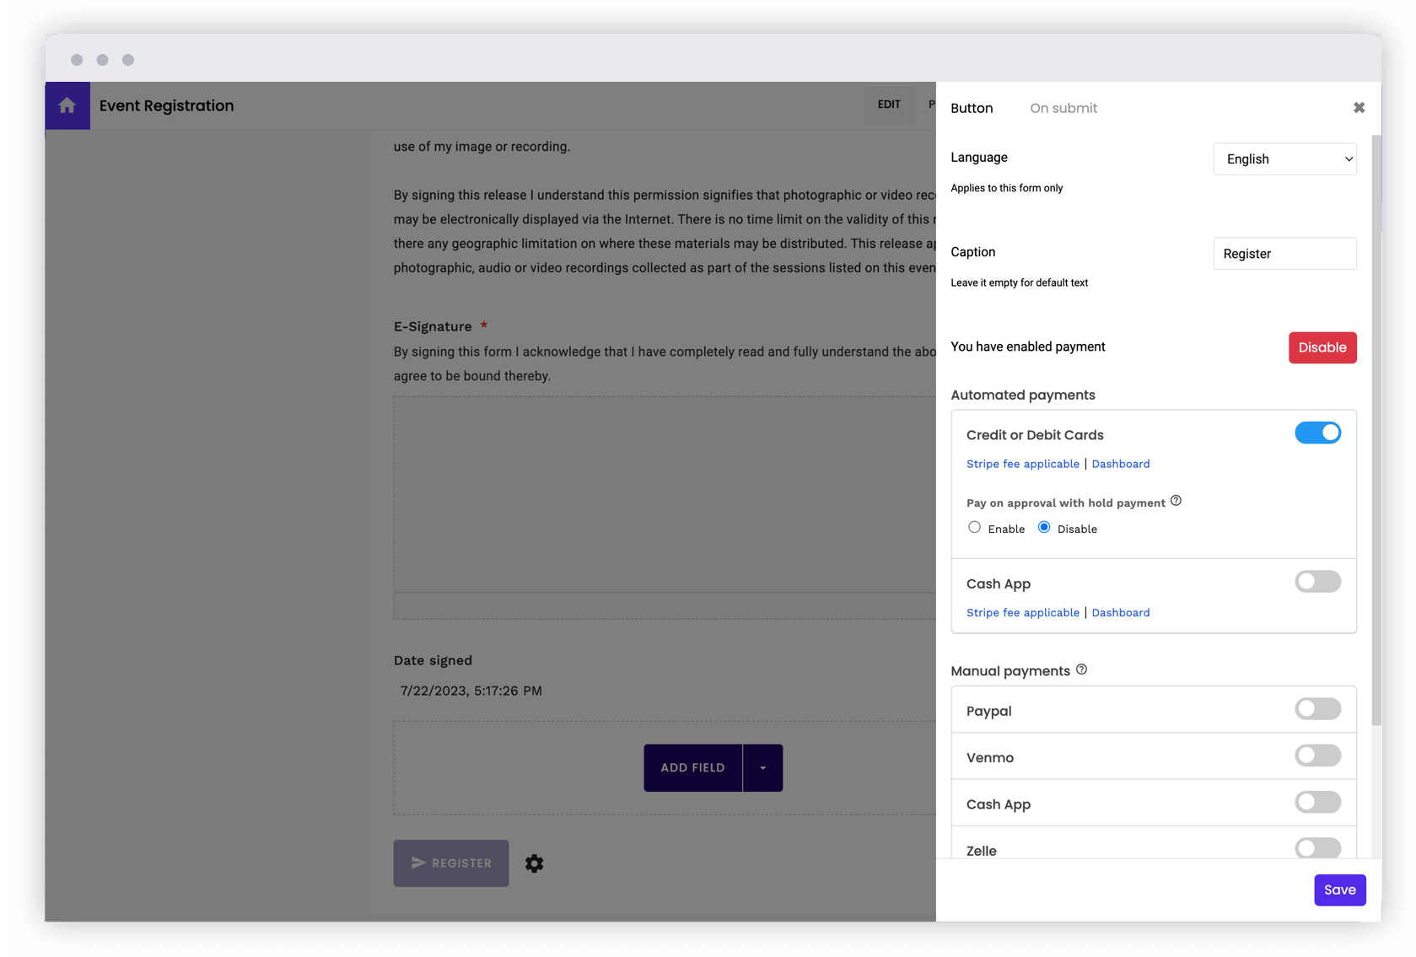1416x957 pixels.
Task: Enable the Paypal manual payment toggle
Action: 1316,709
